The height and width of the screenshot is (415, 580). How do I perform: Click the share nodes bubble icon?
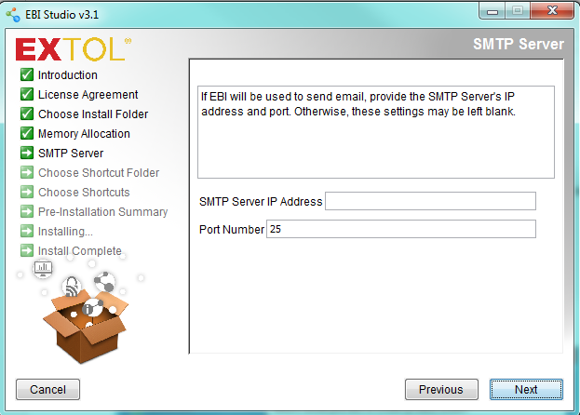pos(104,282)
